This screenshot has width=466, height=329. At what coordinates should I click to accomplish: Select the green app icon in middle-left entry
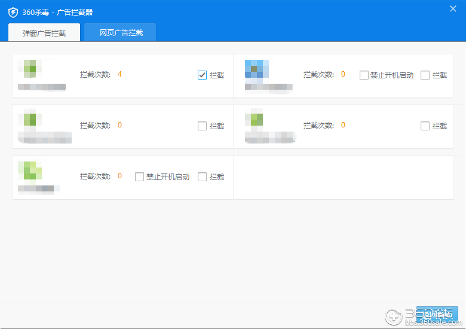pyautogui.click(x=30, y=120)
